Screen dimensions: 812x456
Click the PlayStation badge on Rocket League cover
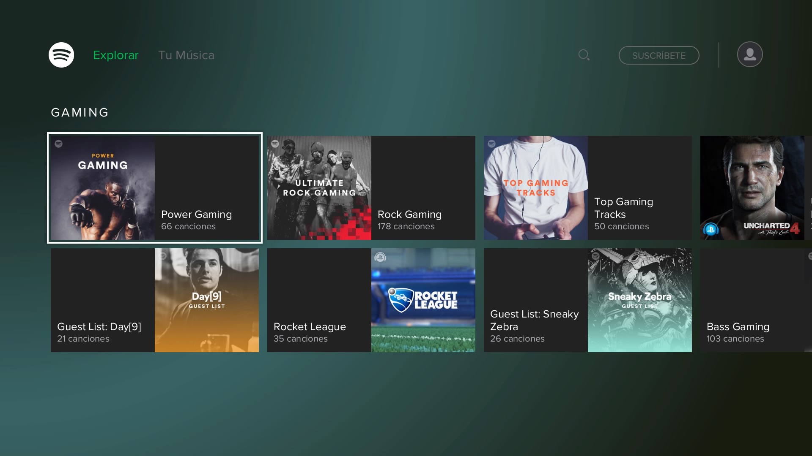[380, 257]
